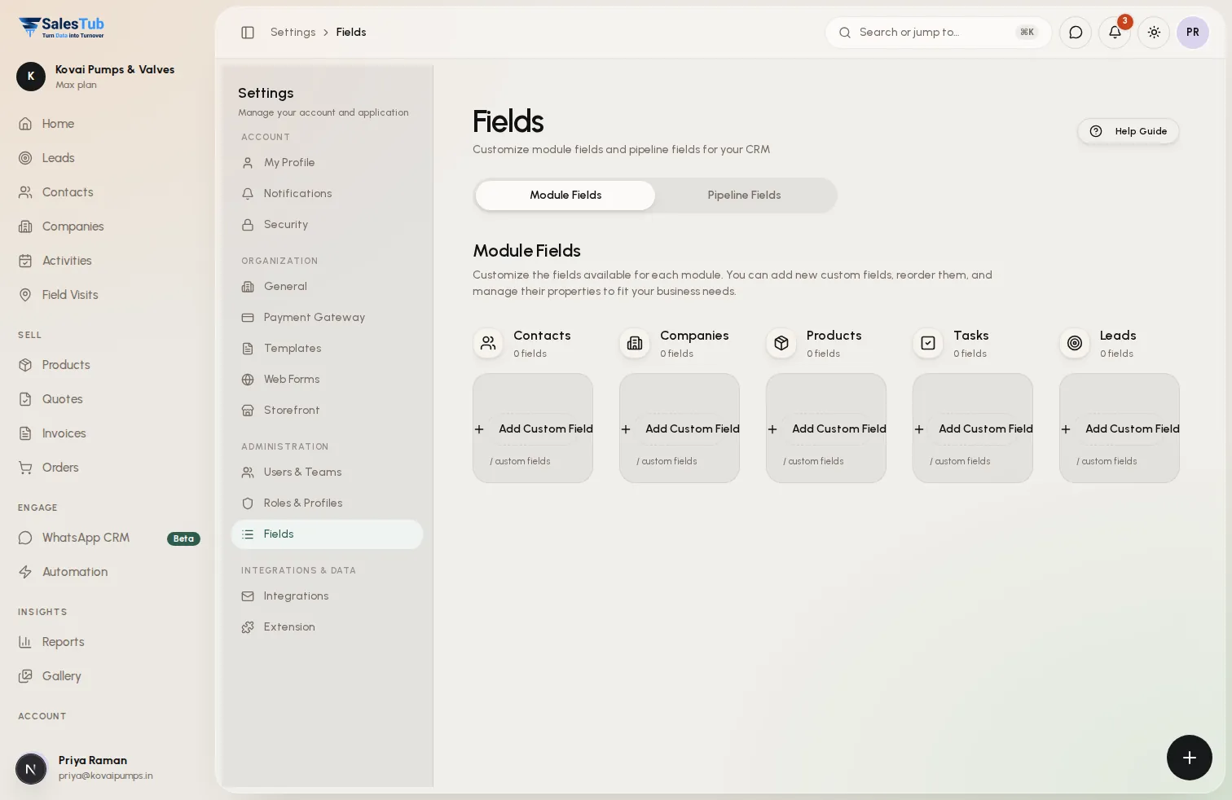1232x800 pixels.
Task: Open Payment Gateway settings
Action: [x=327, y=318]
